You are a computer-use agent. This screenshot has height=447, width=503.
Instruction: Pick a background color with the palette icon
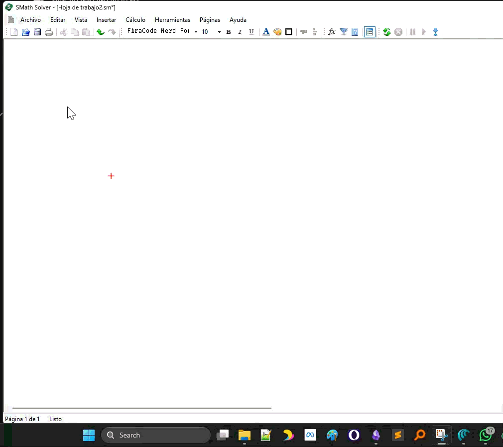[x=277, y=32]
